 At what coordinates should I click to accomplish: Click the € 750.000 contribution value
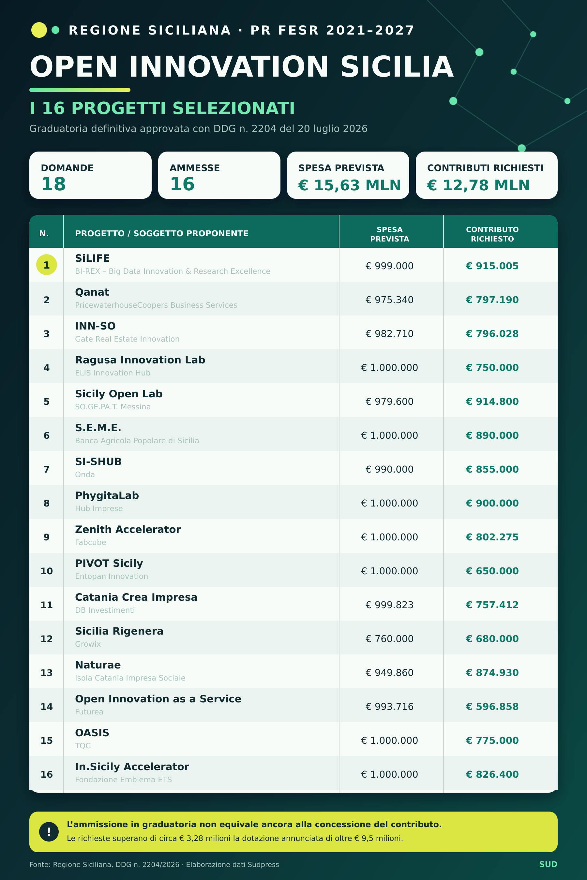(492, 368)
